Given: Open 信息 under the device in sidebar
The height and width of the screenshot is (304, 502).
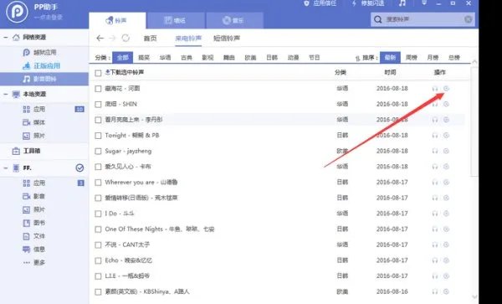Looking at the screenshot, I should (34, 250).
